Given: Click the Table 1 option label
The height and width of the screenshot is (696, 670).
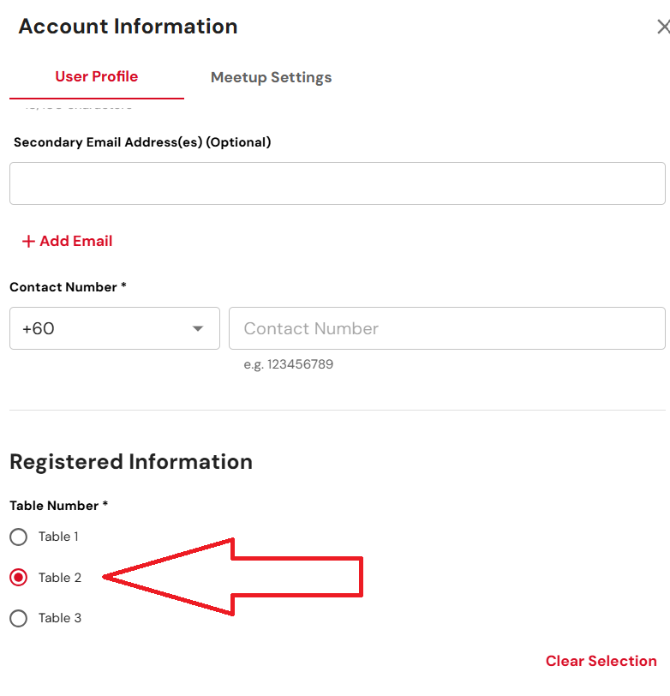Looking at the screenshot, I should [58, 537].
